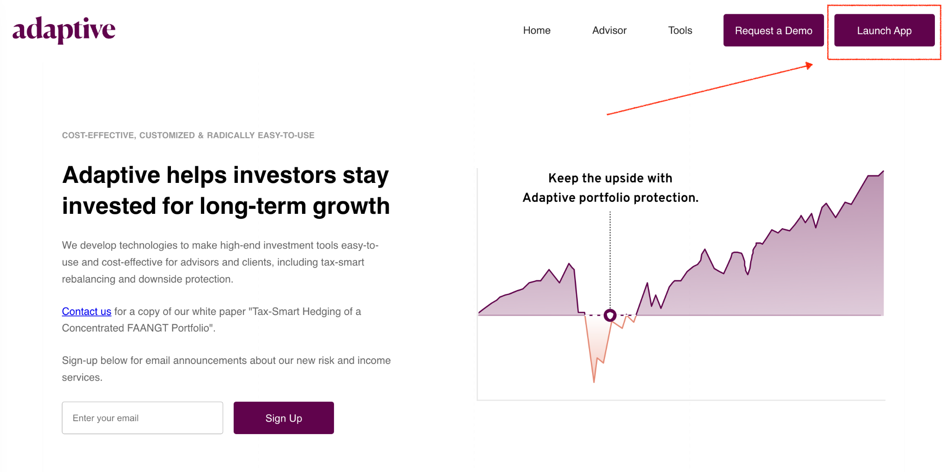Click the chart title about Adaptive portfolio protection
The height and width of the screenshot is (472, 946).
click(610, 188)
